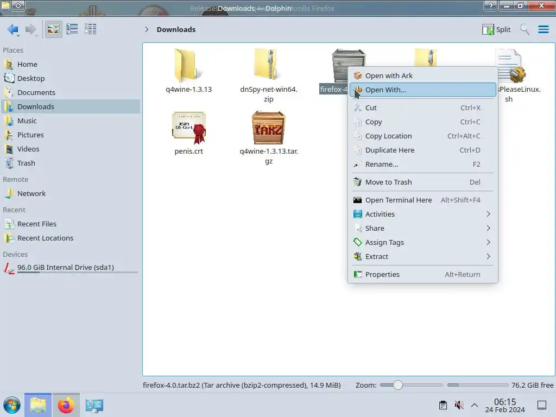This screenshot has width=556, height=417.
Task: Open Trash in Places panel
Action: click(71, 163)
